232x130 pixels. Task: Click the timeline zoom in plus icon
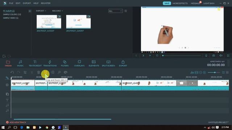coord(204,72)
